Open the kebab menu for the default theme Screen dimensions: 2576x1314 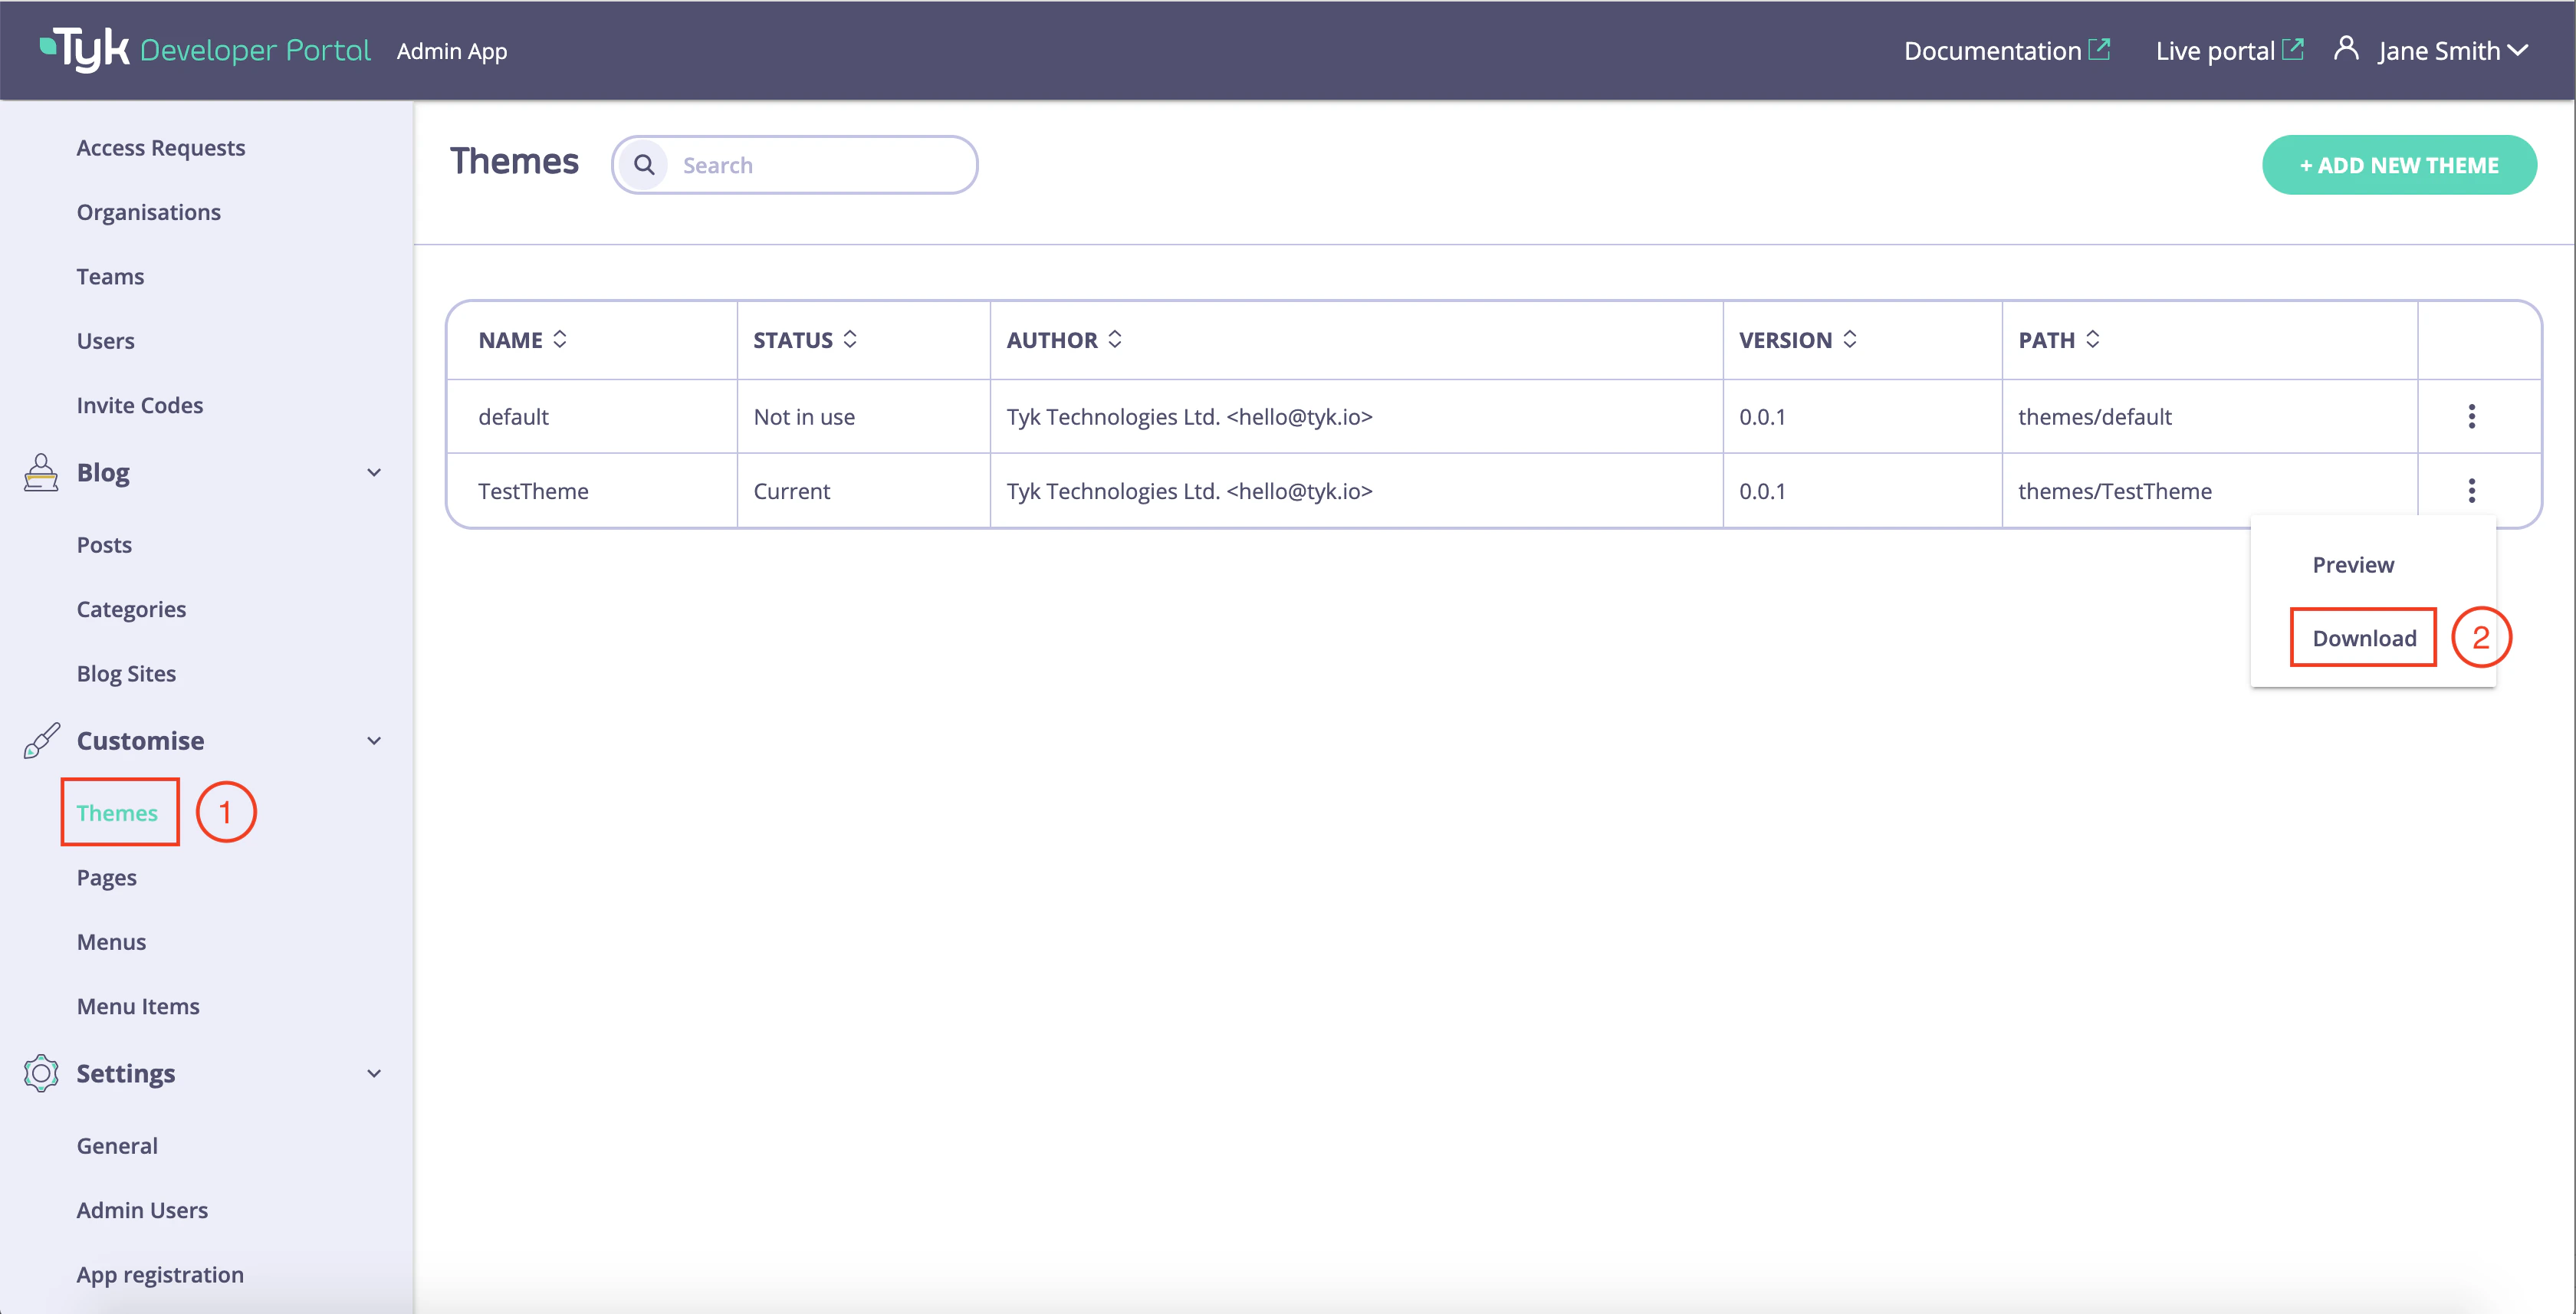(2471, 416)
